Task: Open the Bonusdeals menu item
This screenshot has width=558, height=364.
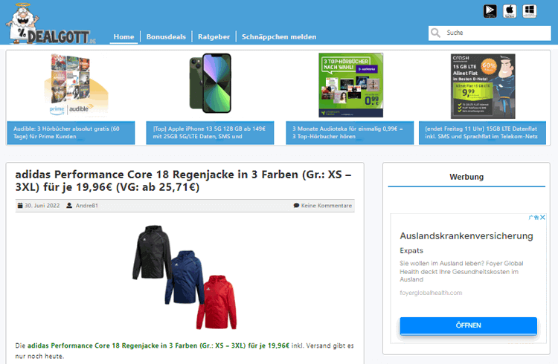Action: click(x=166, y=37)
